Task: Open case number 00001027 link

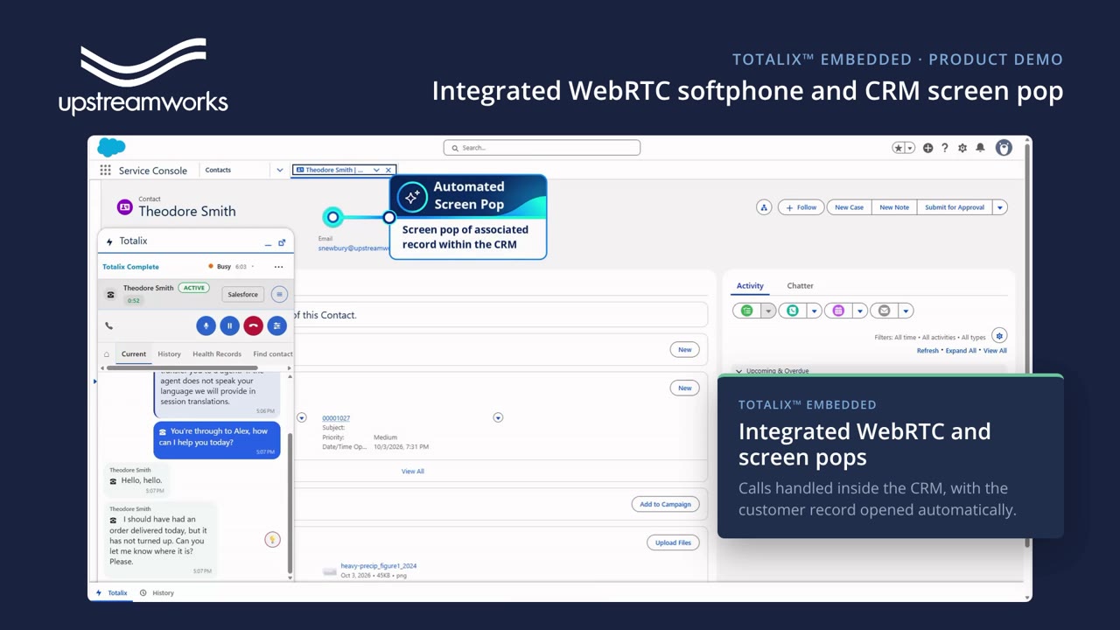Action: tap(336, 418)
